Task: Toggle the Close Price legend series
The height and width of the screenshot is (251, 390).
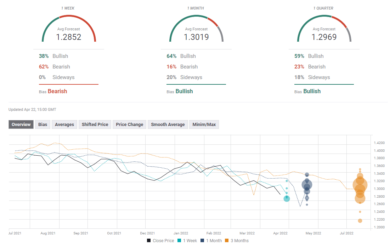Action: point(160,241)
